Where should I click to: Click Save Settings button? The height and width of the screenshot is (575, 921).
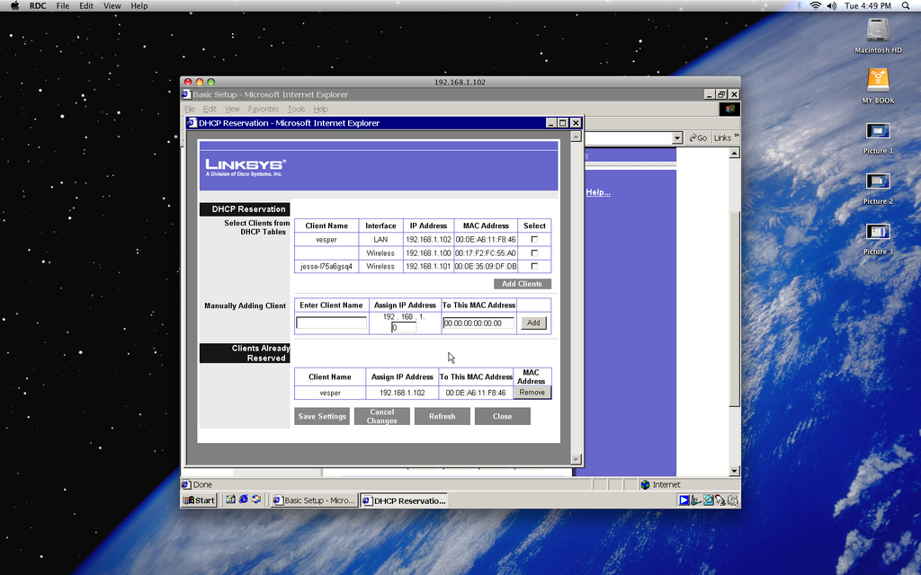pos(322,416)
